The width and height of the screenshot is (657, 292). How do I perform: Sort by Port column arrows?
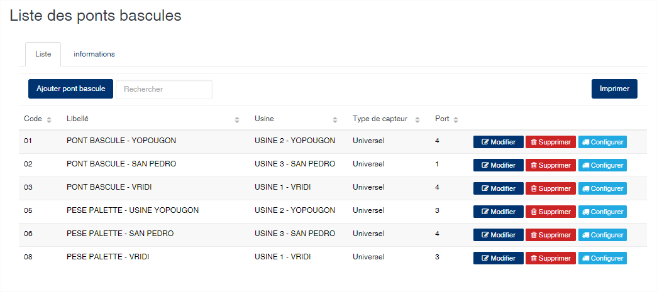(x=455, y=120)
